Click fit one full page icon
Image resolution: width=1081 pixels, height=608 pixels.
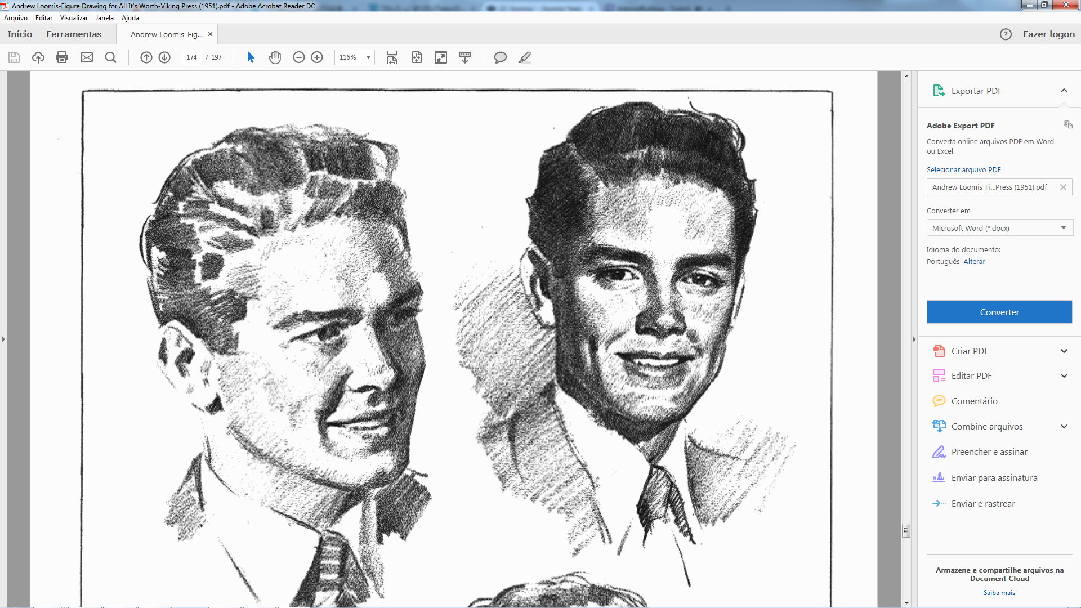[417, 57]
